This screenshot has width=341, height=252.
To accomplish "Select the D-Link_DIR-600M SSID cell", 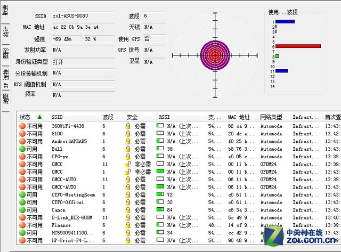I will tap(72, 217).
